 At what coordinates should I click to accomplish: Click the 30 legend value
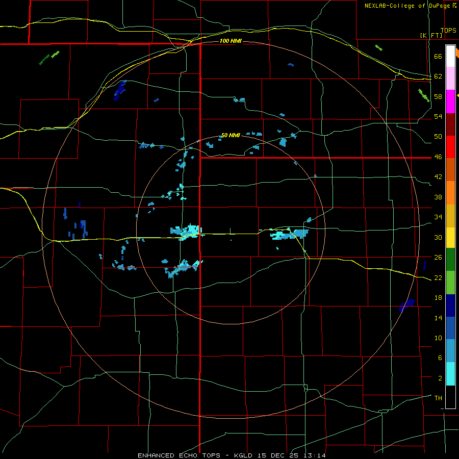[x=438, y=237]
